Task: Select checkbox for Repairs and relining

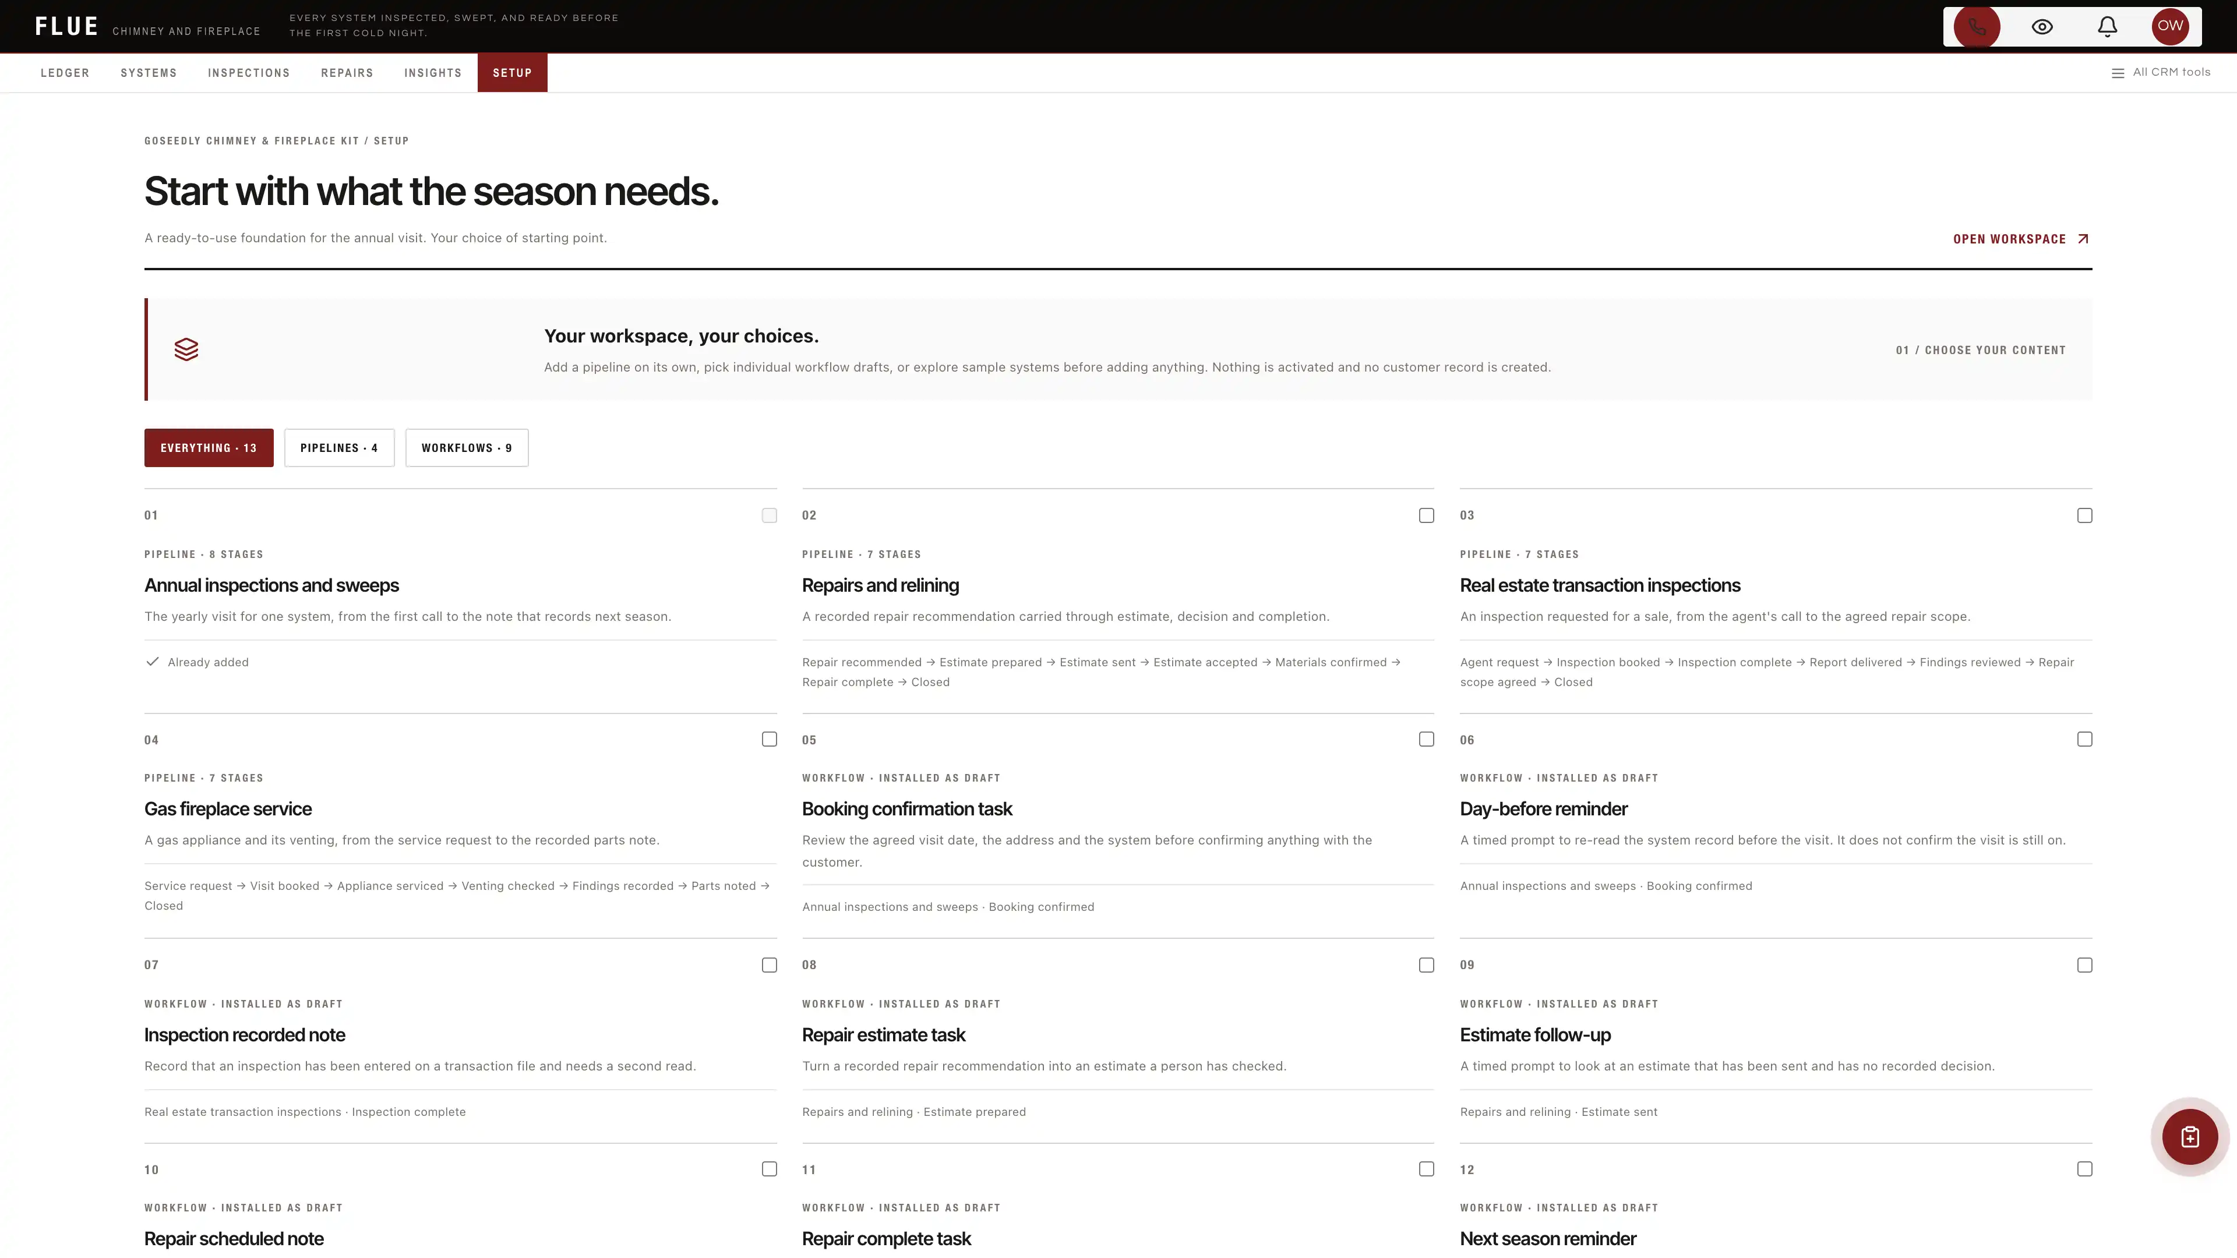Action: tap(1427, 515)
